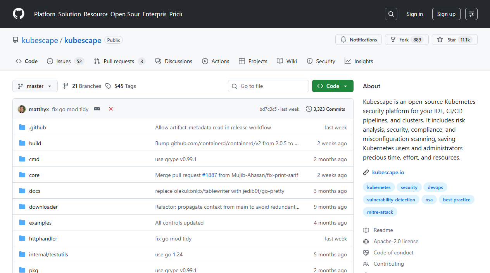Click the commits history clock icon
Image resolution: width=490 pixels, height=273 pixels.
309,109
